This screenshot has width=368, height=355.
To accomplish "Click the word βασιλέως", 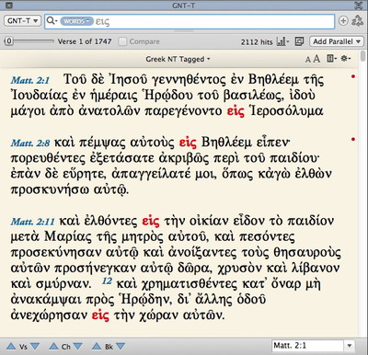I will pos(254,95).
